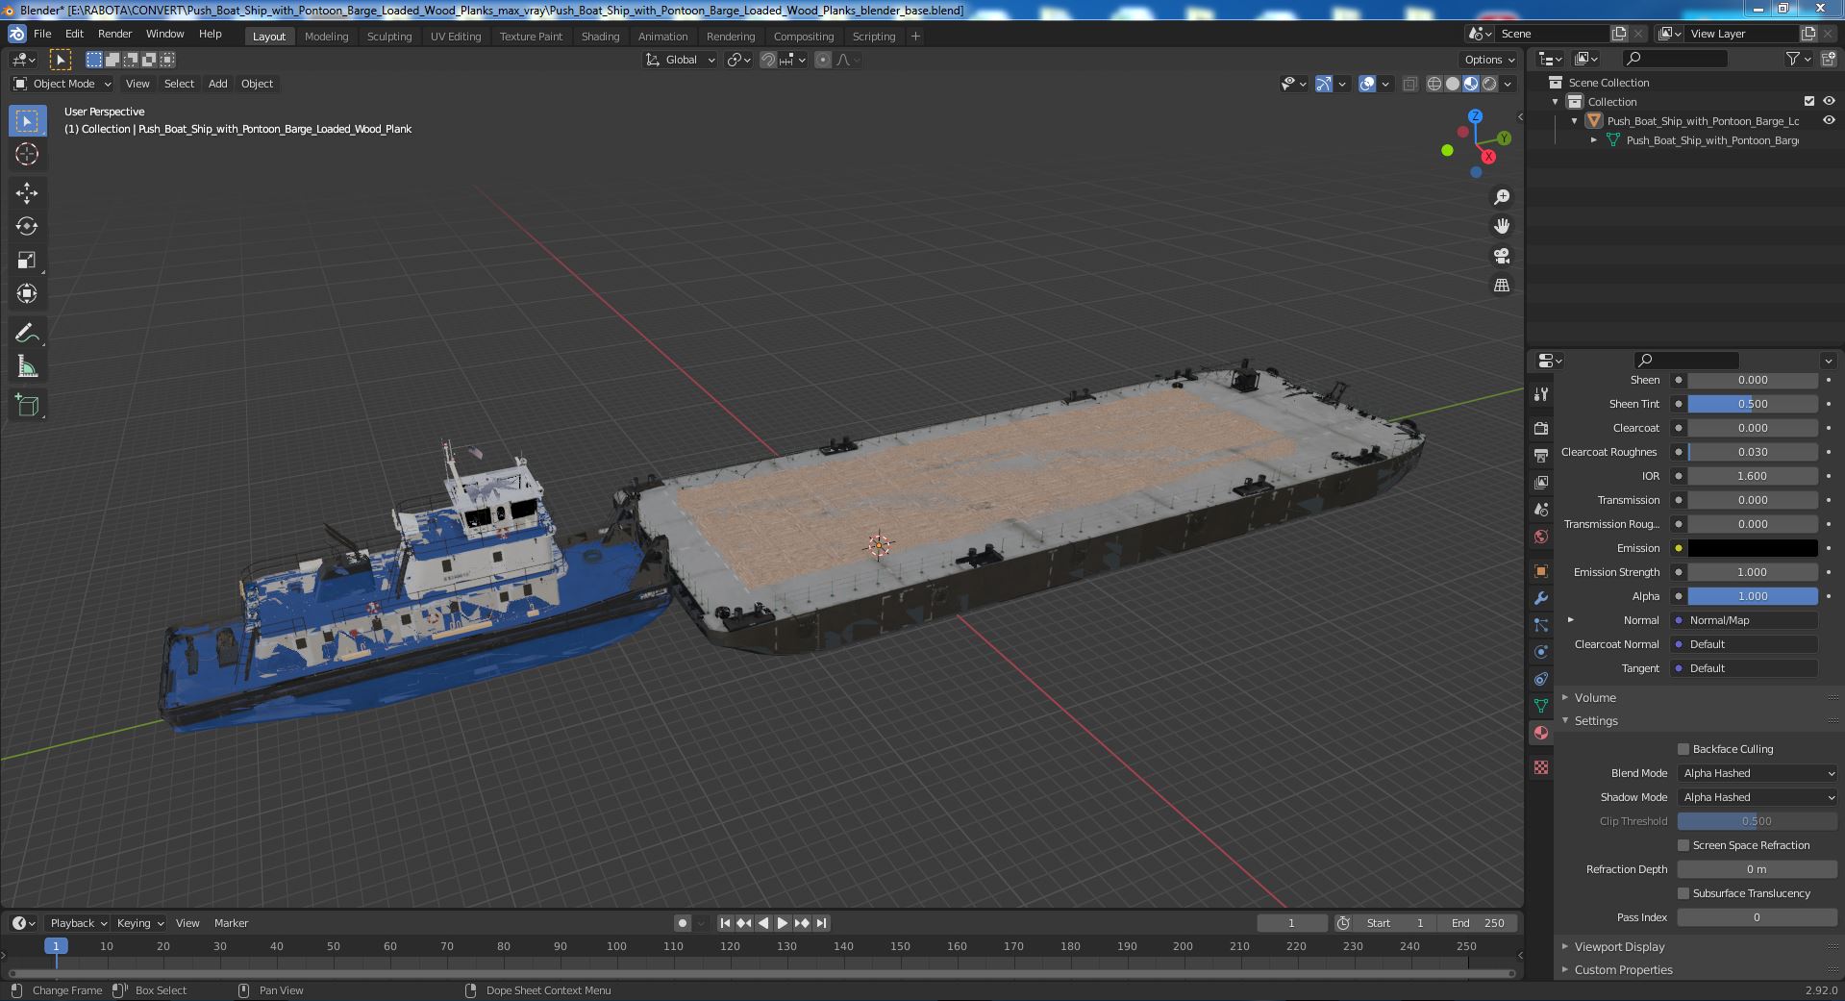Image resolution: width=1845 pixels, height=1001 pixels.
Task: Jump to the timeline end frame
Action: tap(821, 923)
